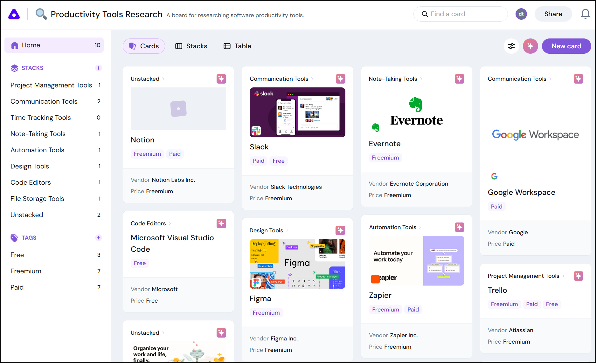Expand Unstacked chevron on Notion card
Viewport: 596px width, 363px height.
click(163, 79)
